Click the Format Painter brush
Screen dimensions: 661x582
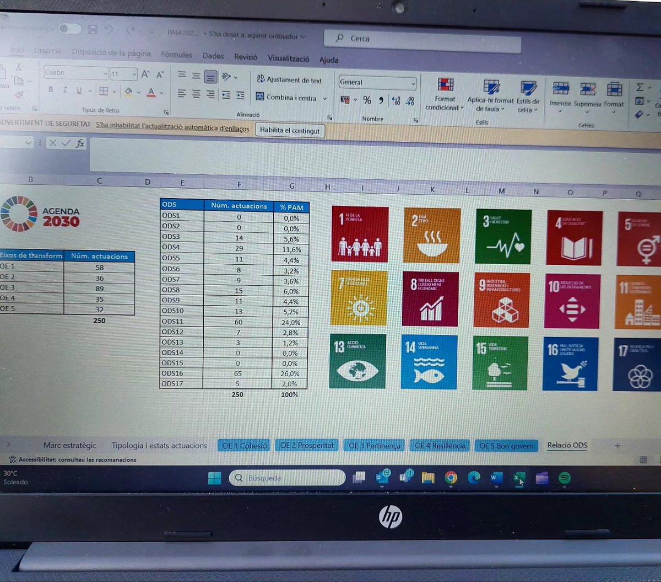pos(19,95)
